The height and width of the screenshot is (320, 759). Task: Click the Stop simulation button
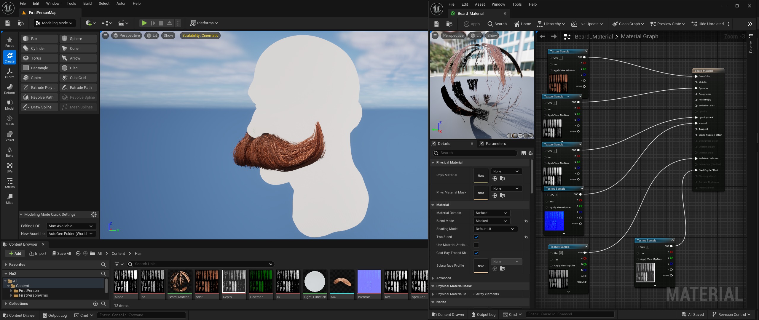[x=161, y=23]
